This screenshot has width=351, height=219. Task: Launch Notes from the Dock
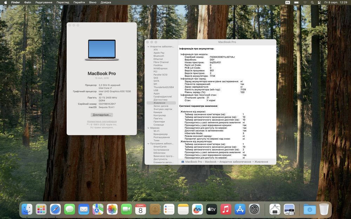click(x=183, y=210)
